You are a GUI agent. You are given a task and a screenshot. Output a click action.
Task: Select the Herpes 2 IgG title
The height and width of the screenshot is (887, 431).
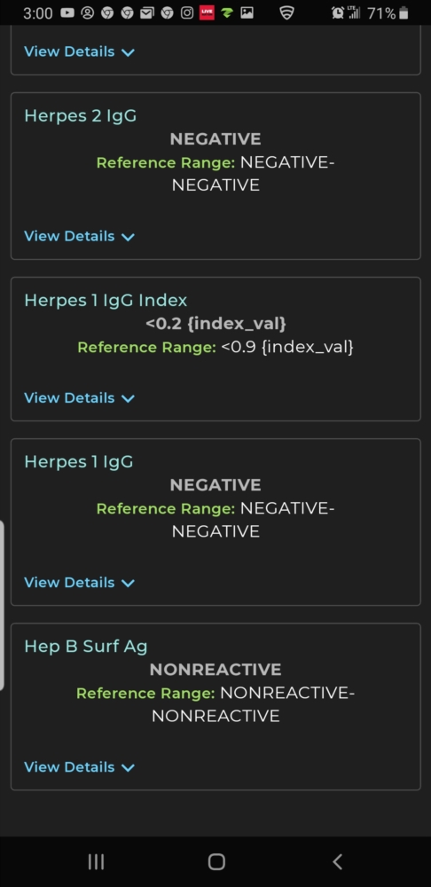(x=81, y=116)
